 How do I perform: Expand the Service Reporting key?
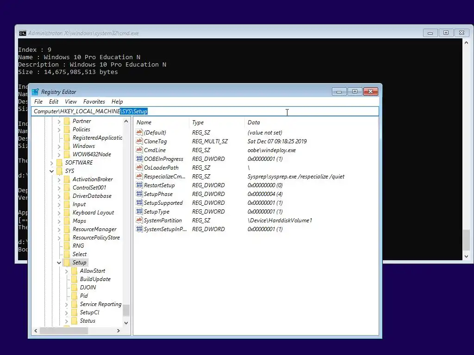[67, 305]
